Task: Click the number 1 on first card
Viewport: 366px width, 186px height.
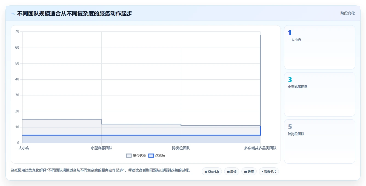Action: 290,33
